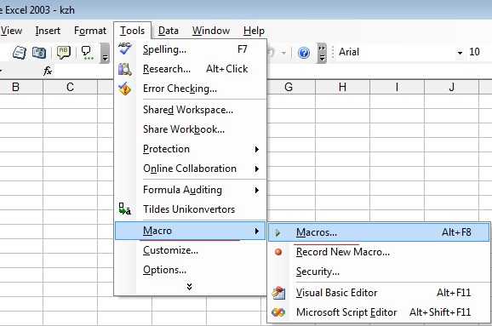Click the Research book icon
Image resolution: width=492 pixels, height=326 pixels.
pos(125,69)
